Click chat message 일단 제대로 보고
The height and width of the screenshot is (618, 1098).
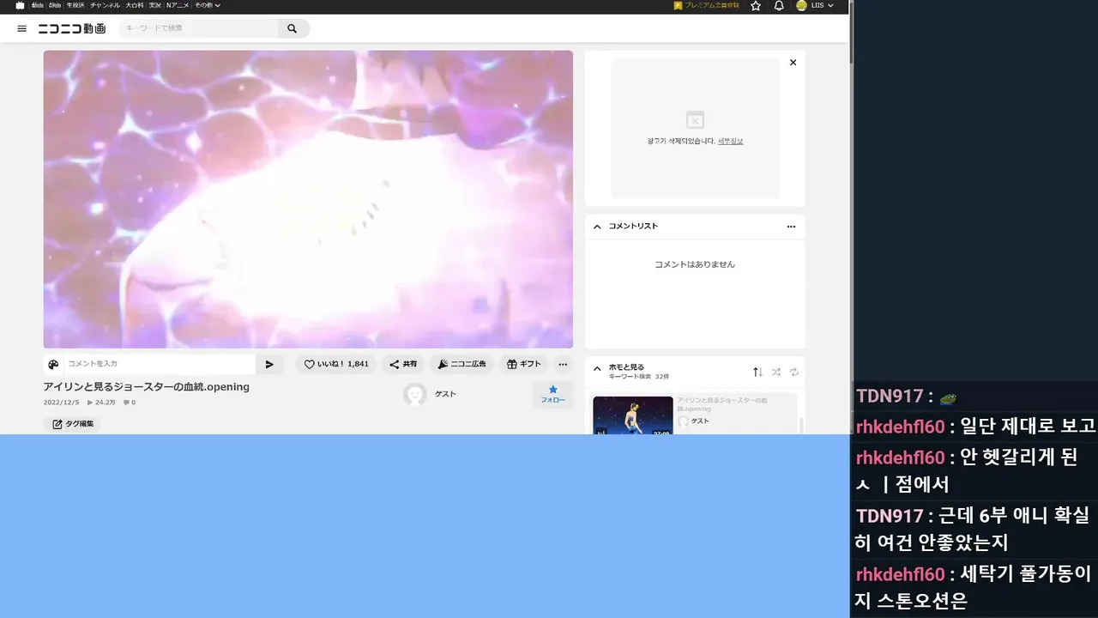[1028, 426]
